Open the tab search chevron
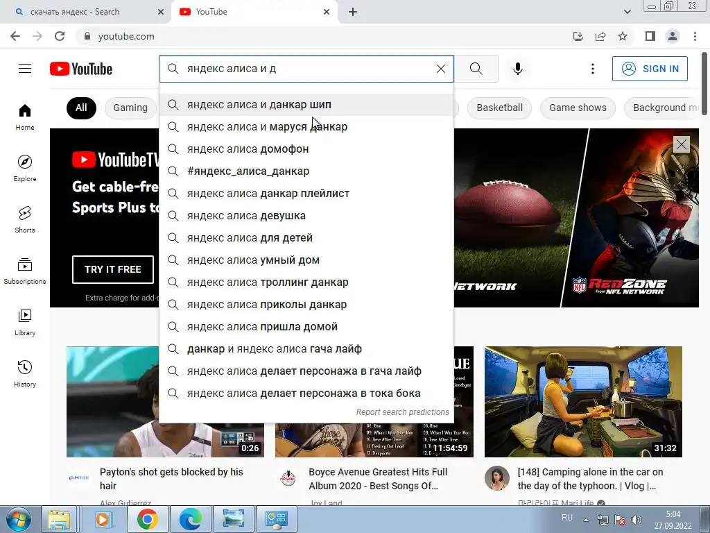Screen dimensions: 710x533 [x=627, y=12]
